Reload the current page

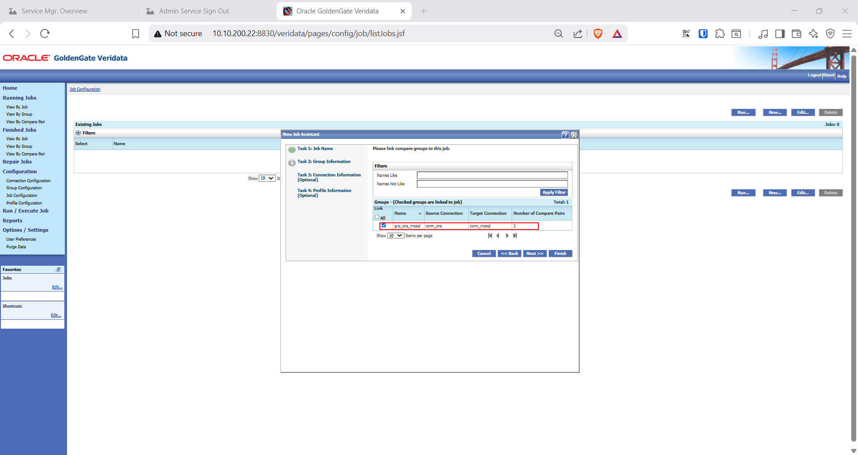click(x=45, y=33)
